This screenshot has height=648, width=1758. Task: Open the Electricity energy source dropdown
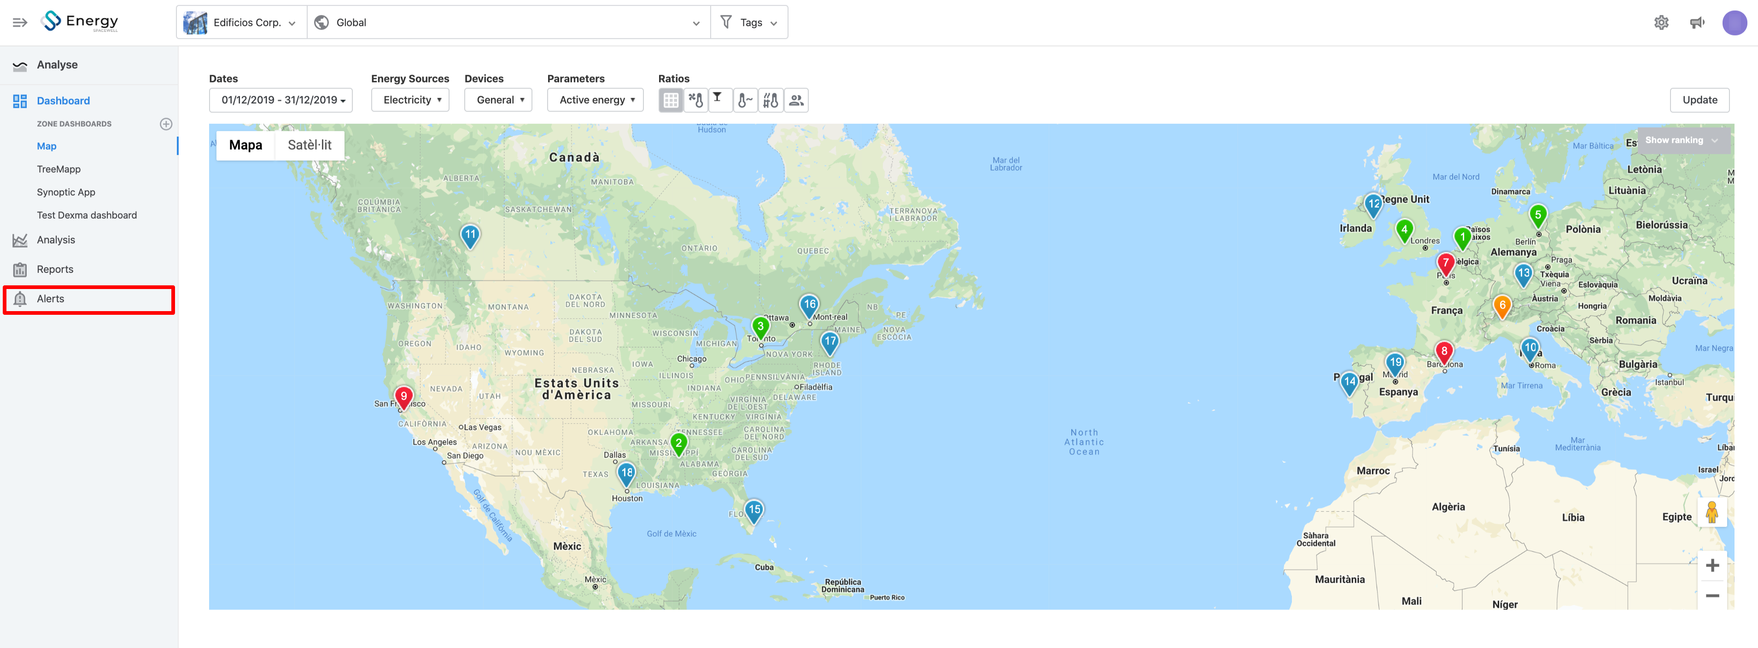coord(411,100)
